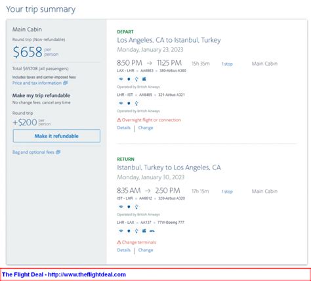The image size is (311, 281).
Task: Open Price and tax information link
Action: [37, 83]
